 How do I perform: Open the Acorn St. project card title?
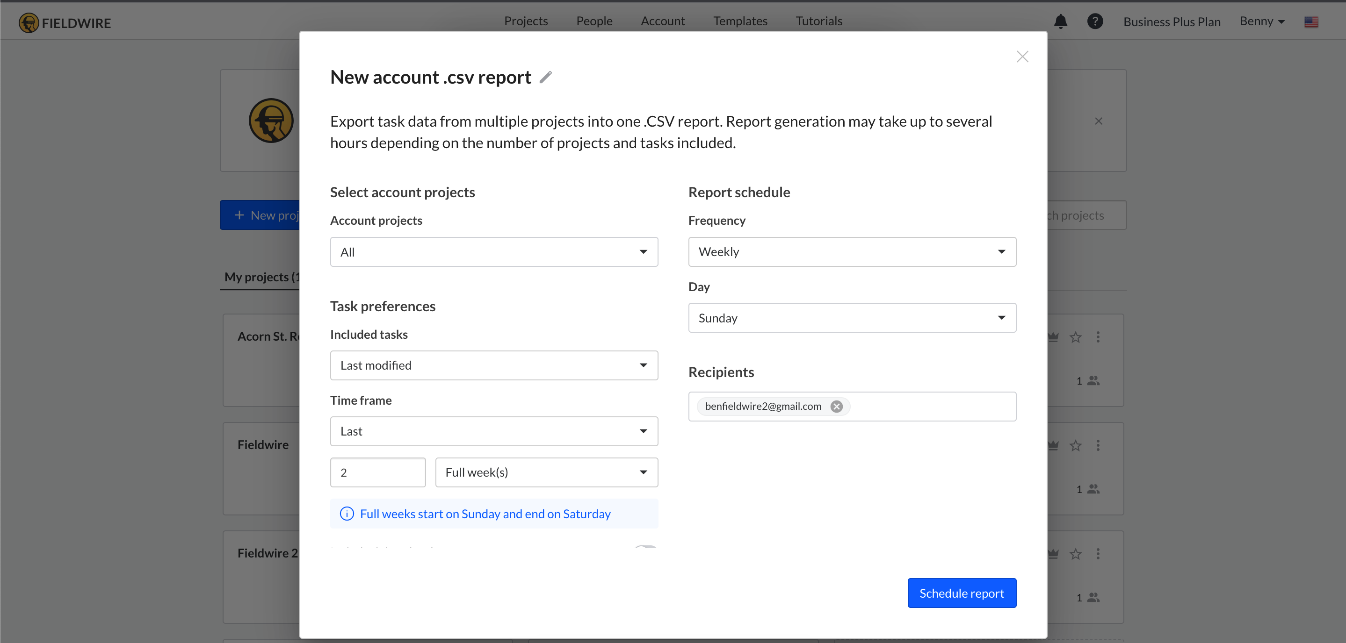(x=268, y=336)
